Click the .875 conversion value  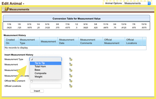coord(134,28)
